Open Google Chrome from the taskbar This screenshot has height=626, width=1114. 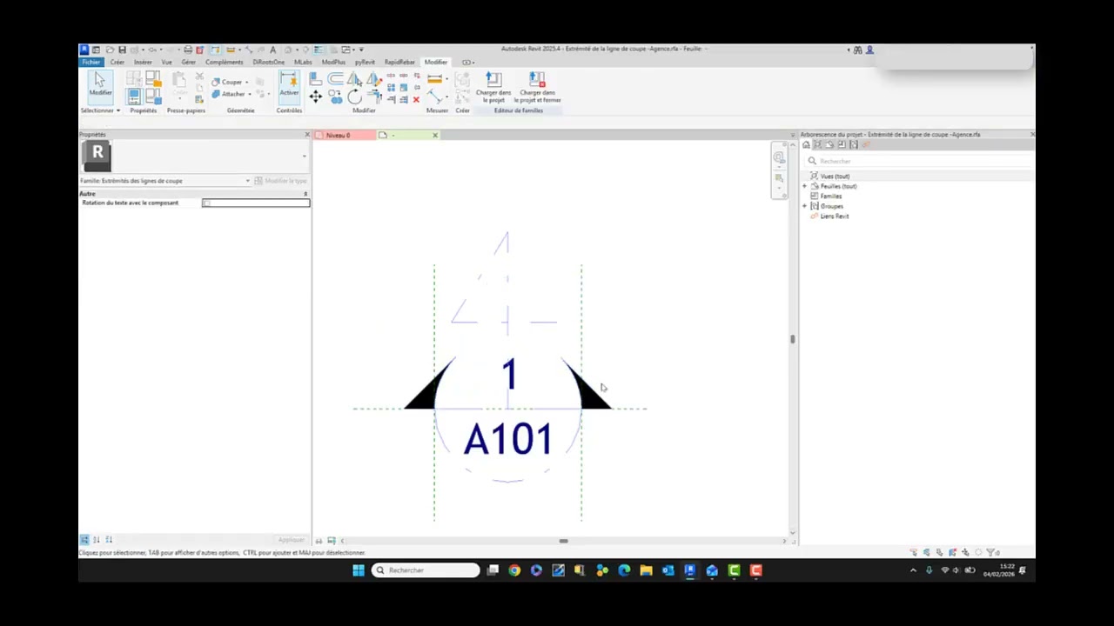514,570
